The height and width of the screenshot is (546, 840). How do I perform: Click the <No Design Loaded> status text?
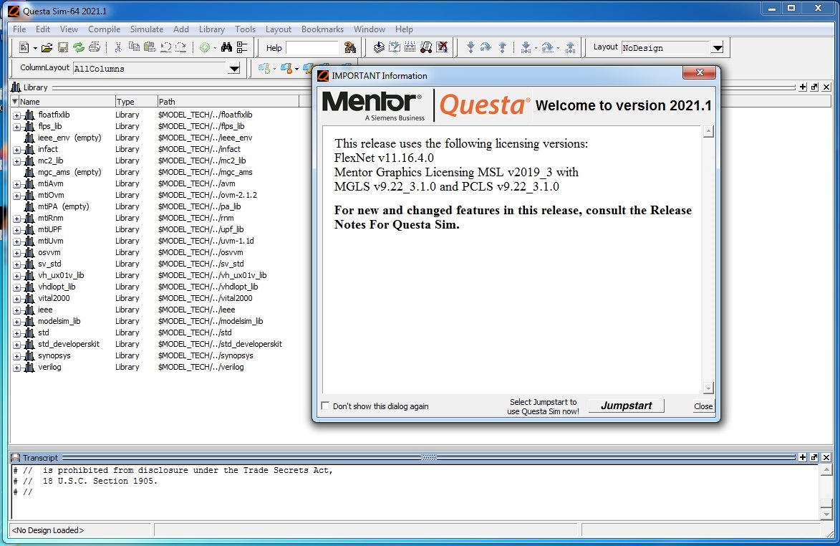pos(48,530)
